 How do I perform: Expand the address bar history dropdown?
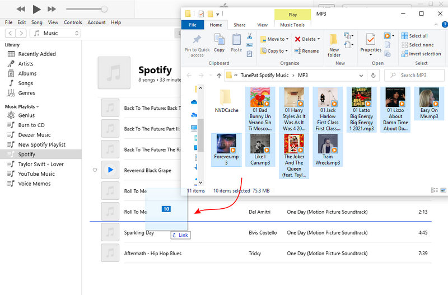[x=361, y=76]
